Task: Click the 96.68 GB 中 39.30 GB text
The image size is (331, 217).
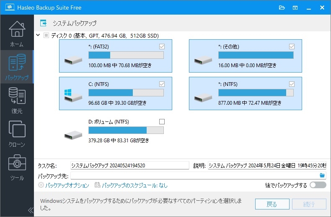Action: [x=117, y=103]
